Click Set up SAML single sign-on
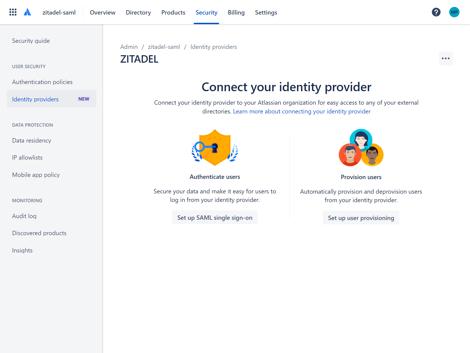 pyautogui.click(x=215, y=218)
